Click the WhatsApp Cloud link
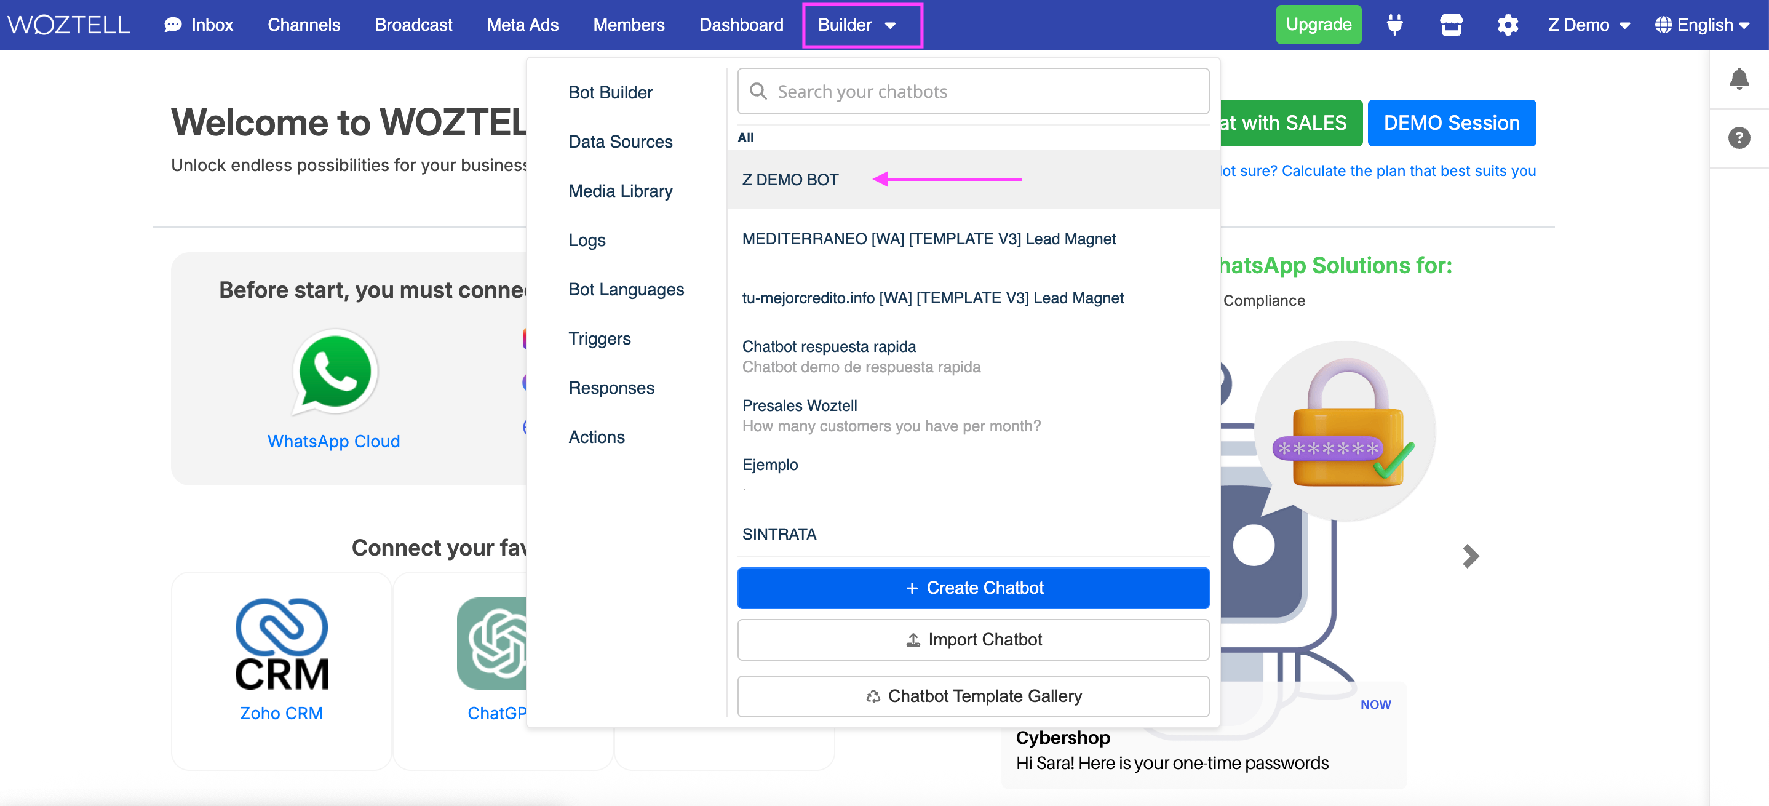 click(x=334, y=441)
